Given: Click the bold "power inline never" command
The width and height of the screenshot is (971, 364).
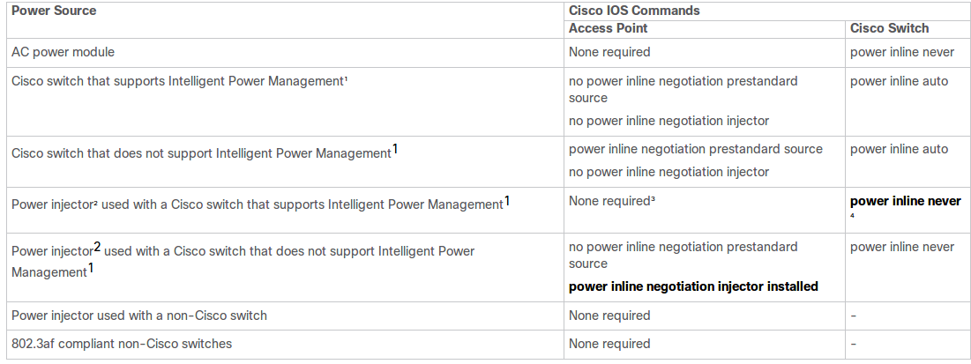Looking at the screenshot, I should pos(905,201).
